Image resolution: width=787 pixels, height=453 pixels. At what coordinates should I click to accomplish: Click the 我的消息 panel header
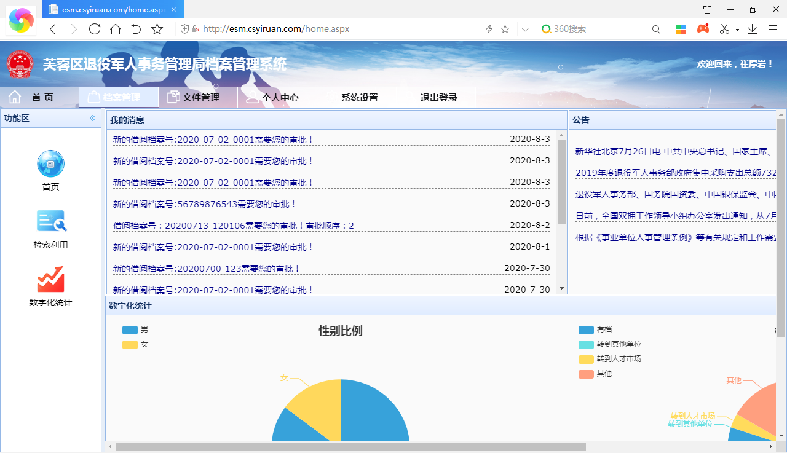[x=336, y=120]
